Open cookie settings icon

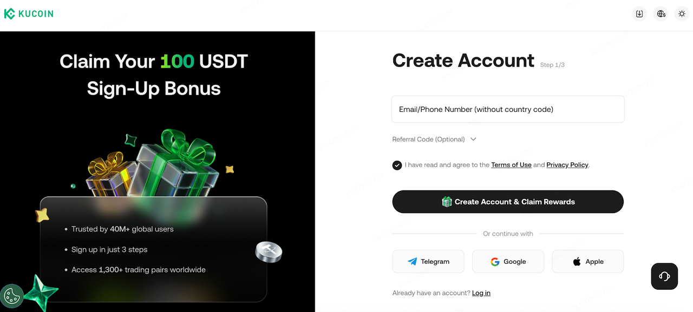11,296
